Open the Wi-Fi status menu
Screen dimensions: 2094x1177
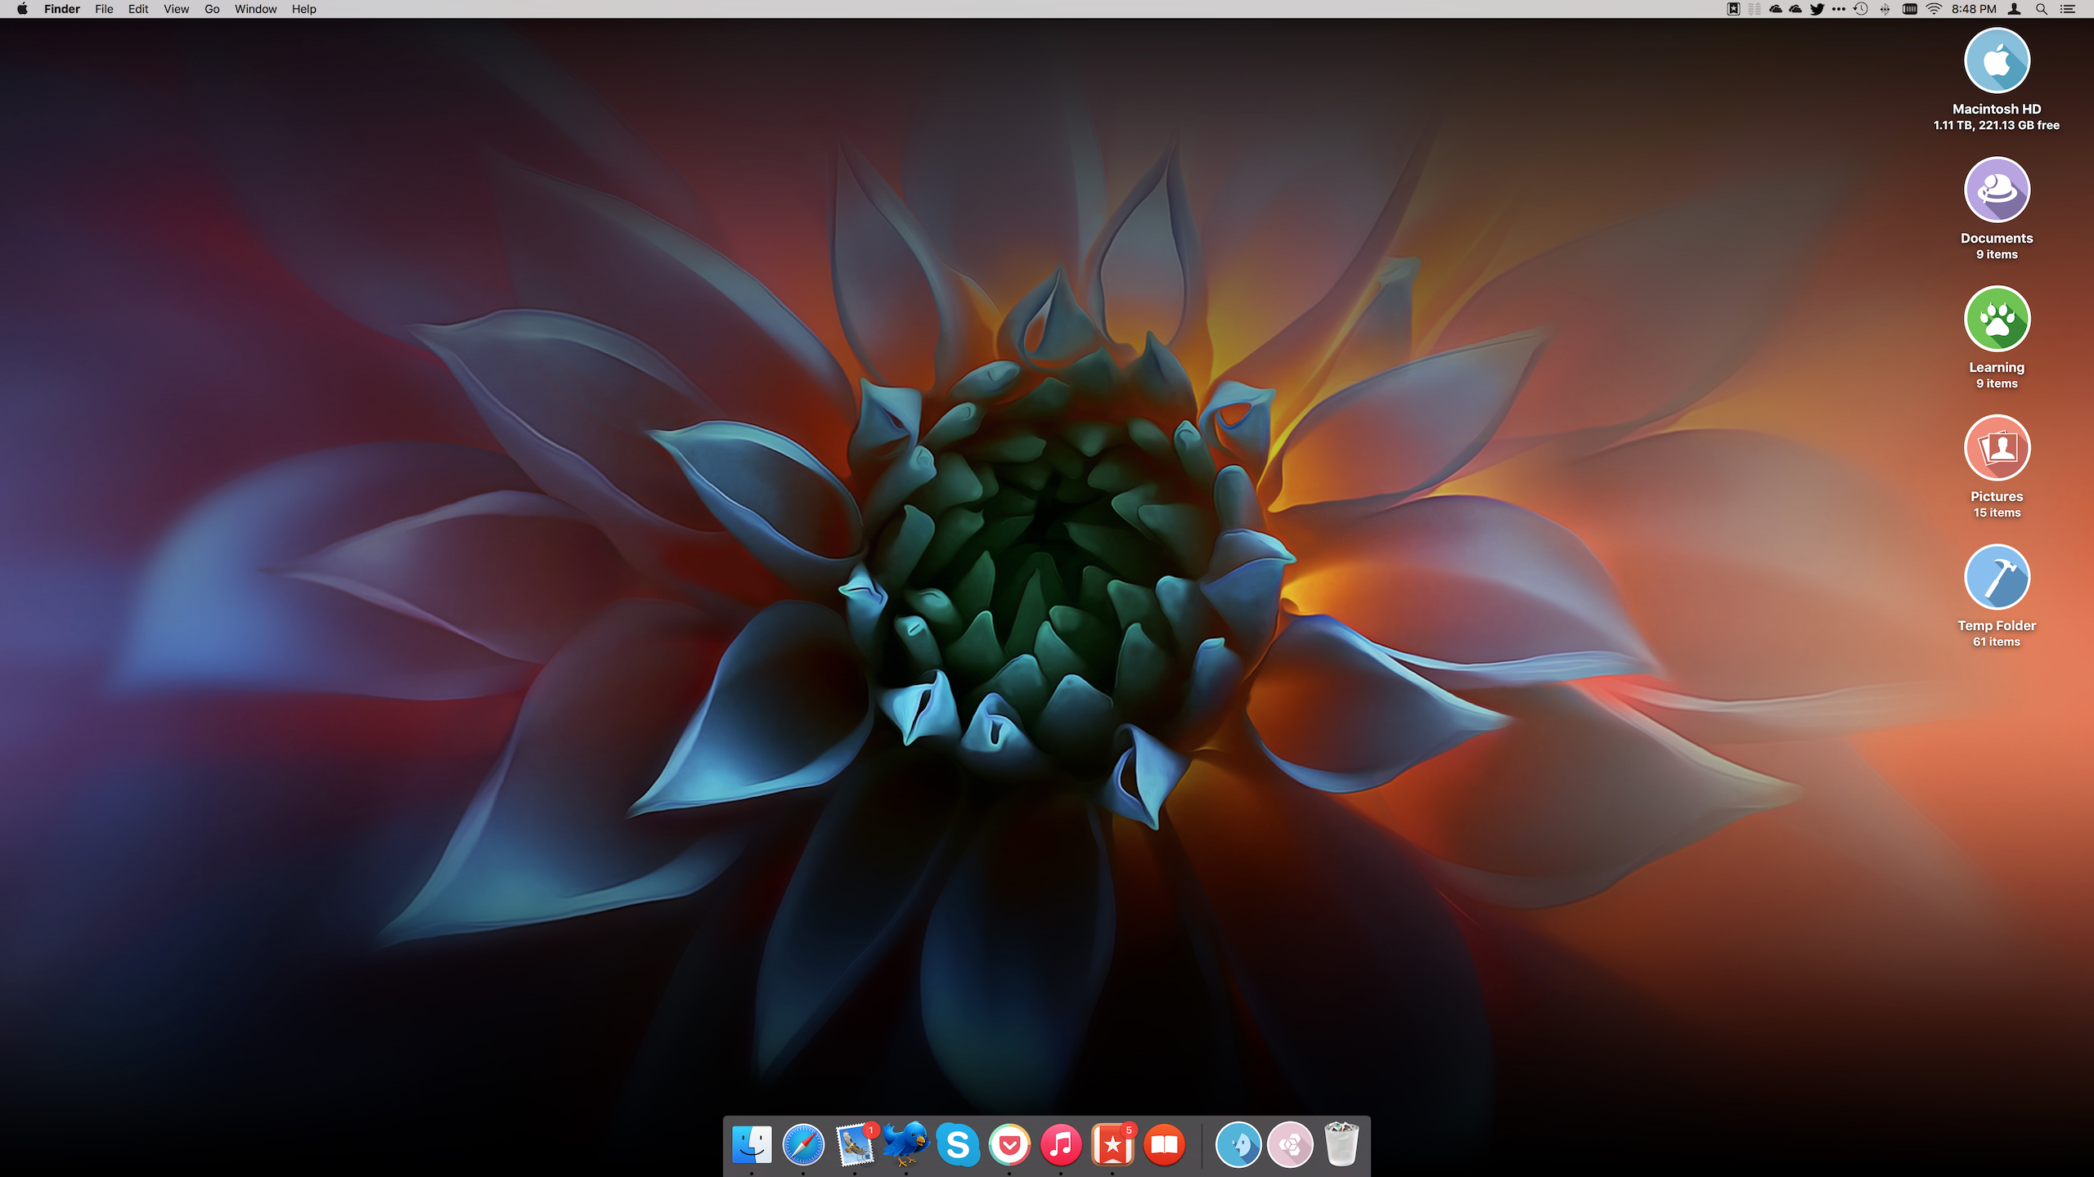pos(1934,9)
